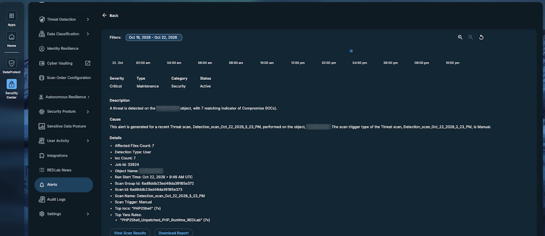Click the Integrations puzzle icon
545x236 pixels.
pos(42,156)
